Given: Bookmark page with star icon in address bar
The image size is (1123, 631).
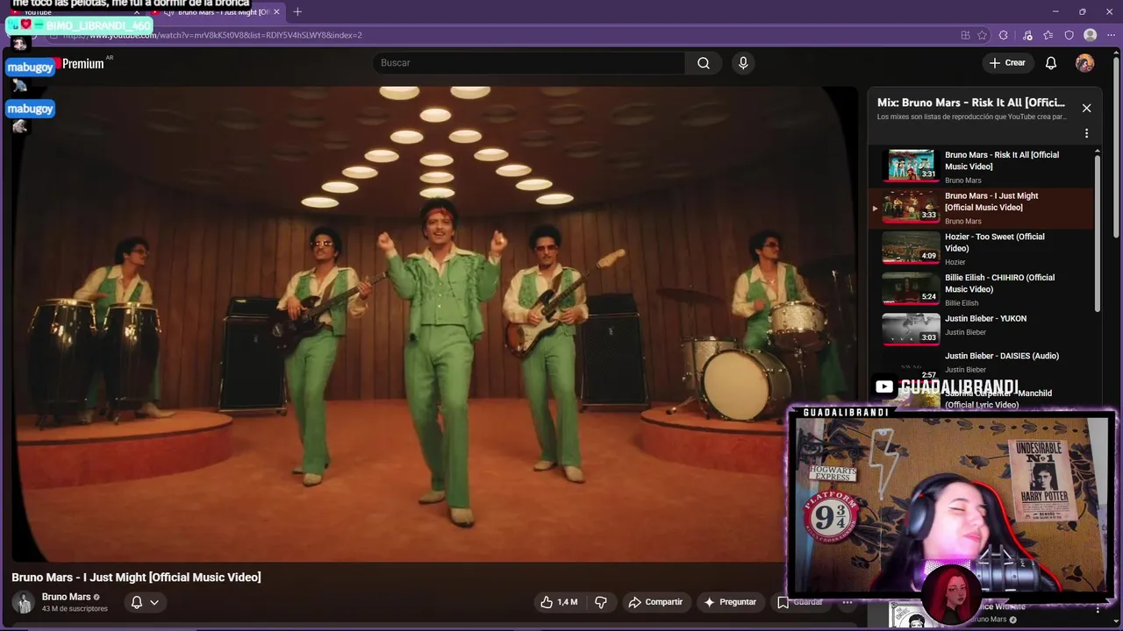Looking at the screenshot, I should (x=982, y=35).
